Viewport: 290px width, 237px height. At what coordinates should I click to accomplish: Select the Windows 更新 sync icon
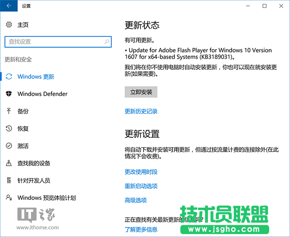[9, 77]
